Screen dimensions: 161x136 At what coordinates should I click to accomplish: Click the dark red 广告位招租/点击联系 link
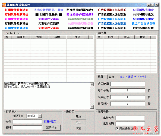tap(112, 10)
